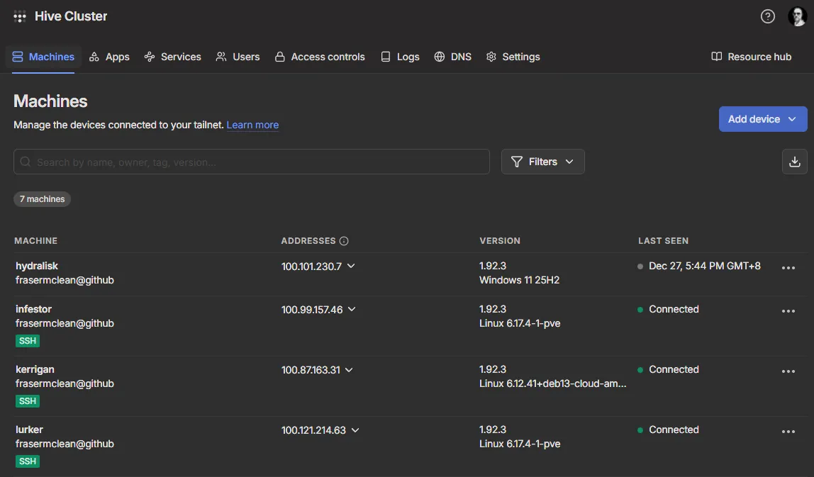Open the user profile avatar
The image size is (814, 477).
[x=797, y=16]
